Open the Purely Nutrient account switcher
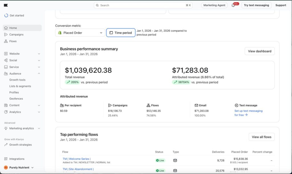Viewport: 292px width, 174px height. (19, 167)
